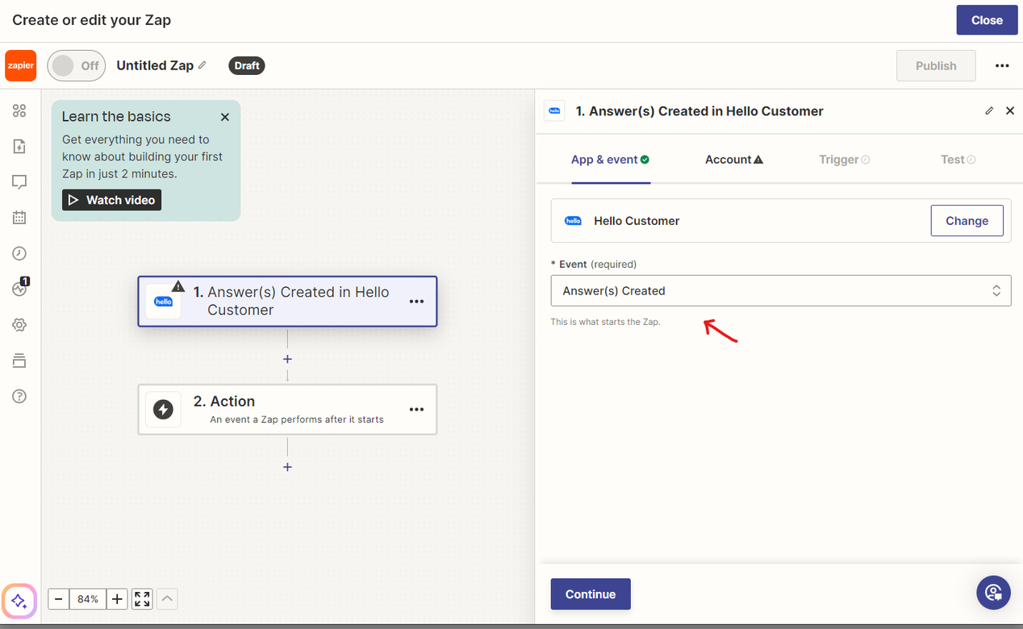Screen dimensions: 1023x629
Task: Toggle the Zap On/Off switch
Action: point(76,66)
